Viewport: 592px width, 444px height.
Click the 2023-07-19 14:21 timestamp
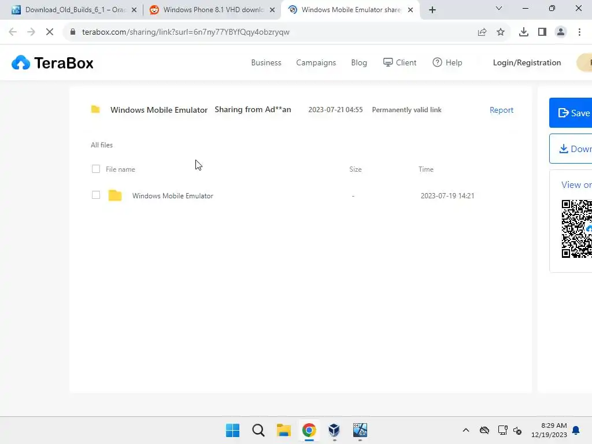(x=447, y=195)
